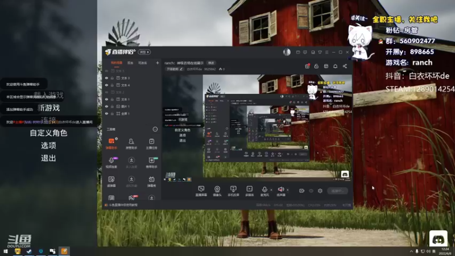455x256 pixels.
Task: Click 退出 in the game menu
Action: [x=48, y=158]
